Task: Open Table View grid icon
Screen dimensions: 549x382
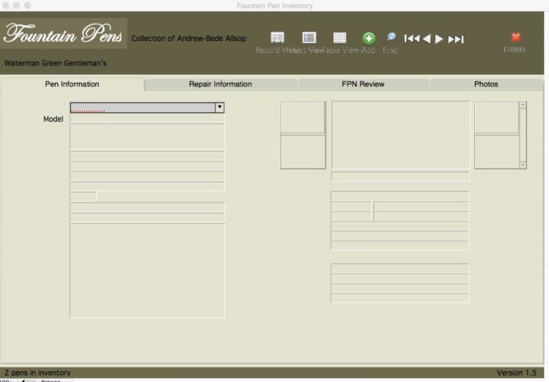Action: tap(340, 38)
